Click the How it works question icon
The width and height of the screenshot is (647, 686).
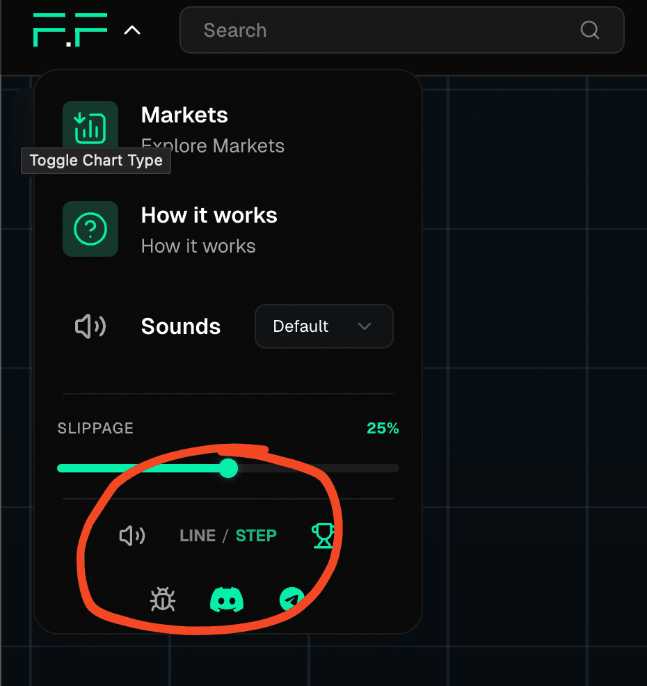tap(90, 229)
